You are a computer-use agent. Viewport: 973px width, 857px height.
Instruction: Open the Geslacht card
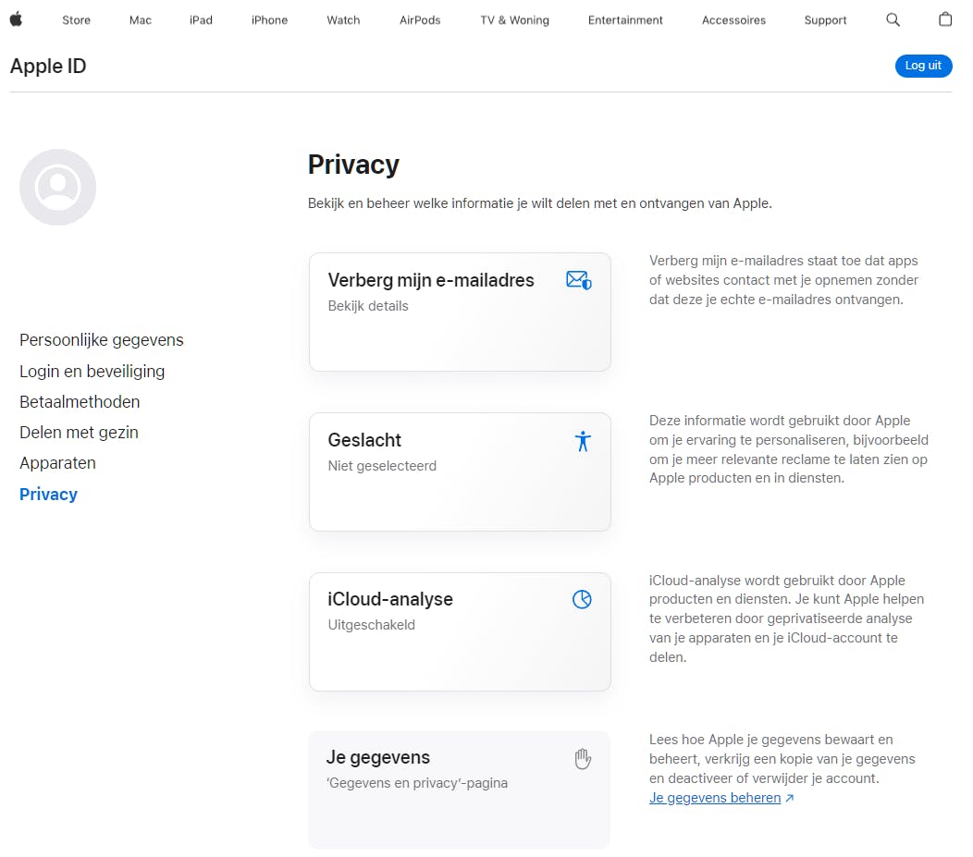tap(460, 471)
